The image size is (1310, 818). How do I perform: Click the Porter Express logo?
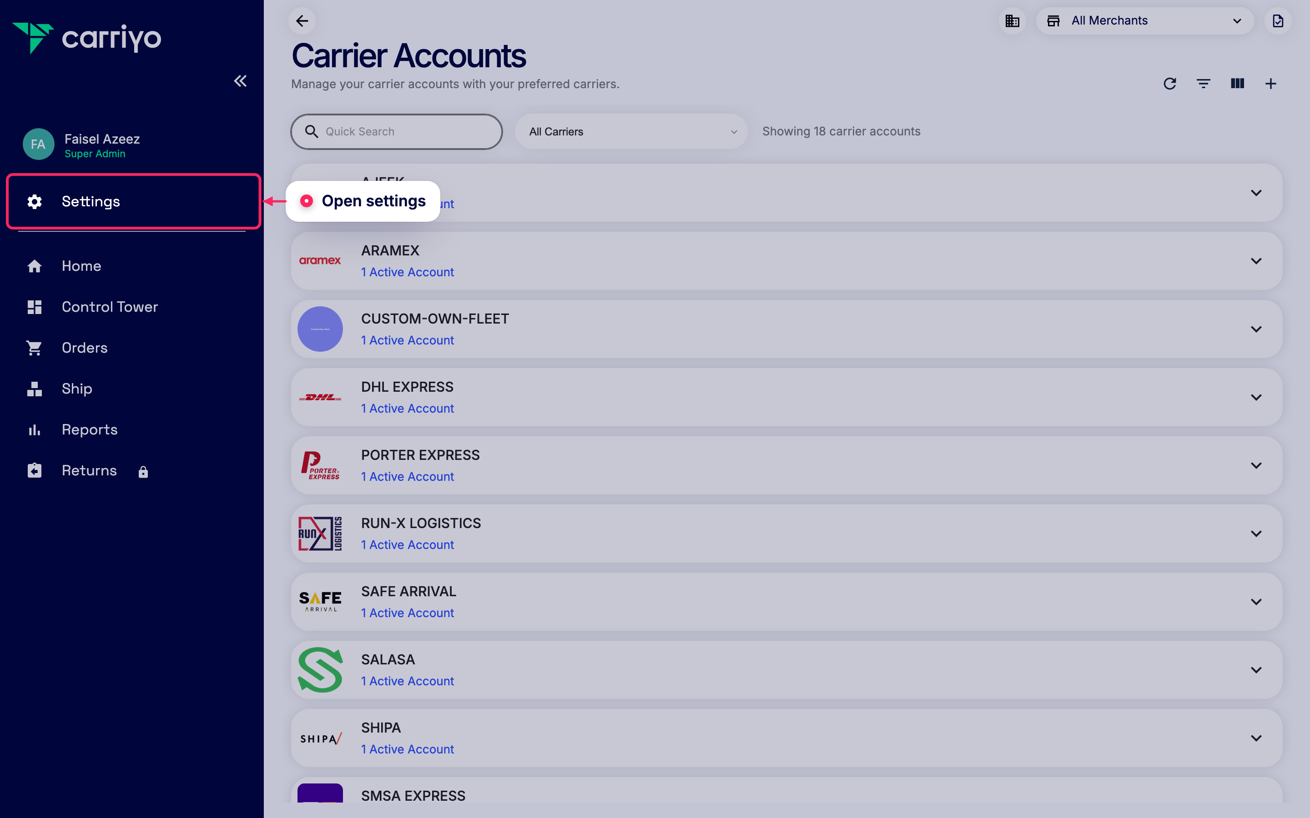click(320, 465)
